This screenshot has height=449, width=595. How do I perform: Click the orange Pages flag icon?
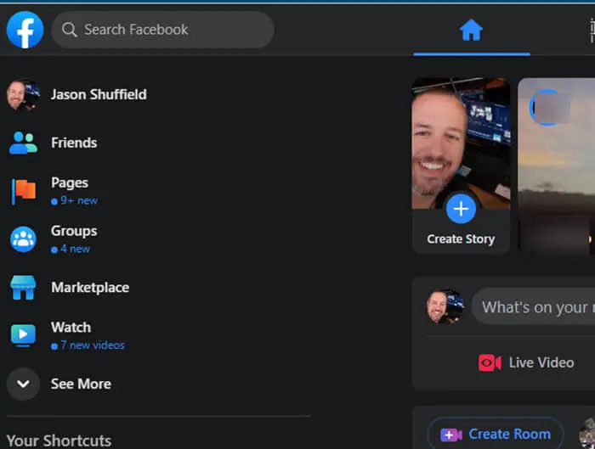click(x=23, y=191)
